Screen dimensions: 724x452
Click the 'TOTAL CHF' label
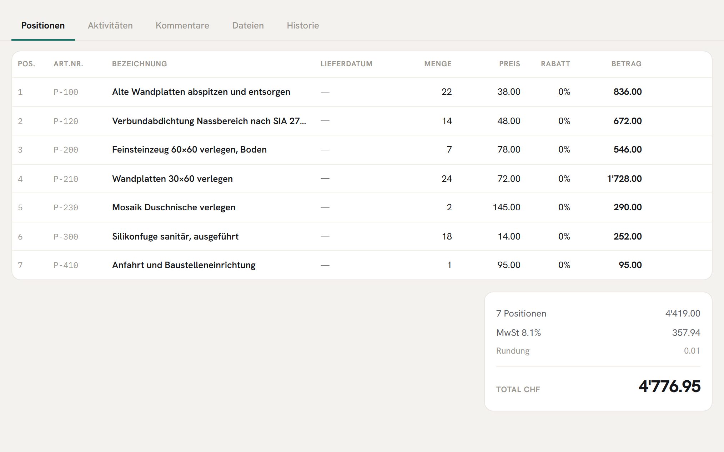coord(518,390)
